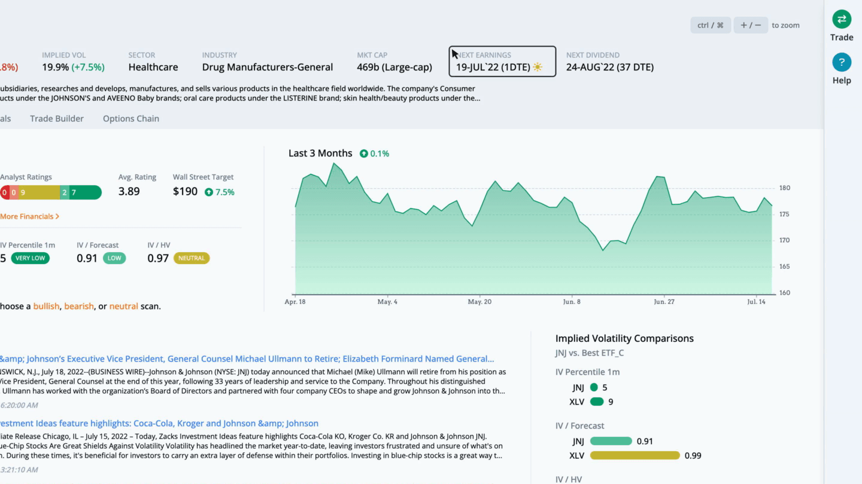Click the Healthcare sector value
This screenshot has width=862, height=484.
[x=153, y=67]
